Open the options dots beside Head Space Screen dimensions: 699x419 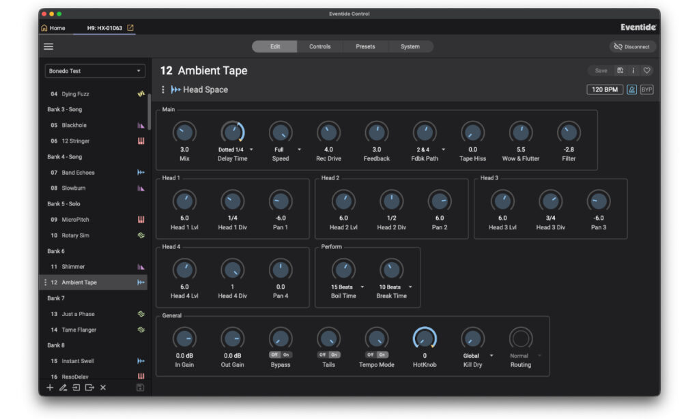[163, 89]
